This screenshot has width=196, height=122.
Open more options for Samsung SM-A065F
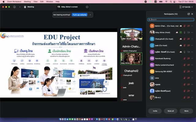192,71
